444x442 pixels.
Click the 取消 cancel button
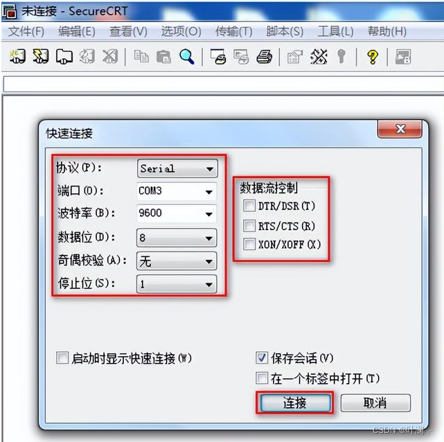click(375, 403)
